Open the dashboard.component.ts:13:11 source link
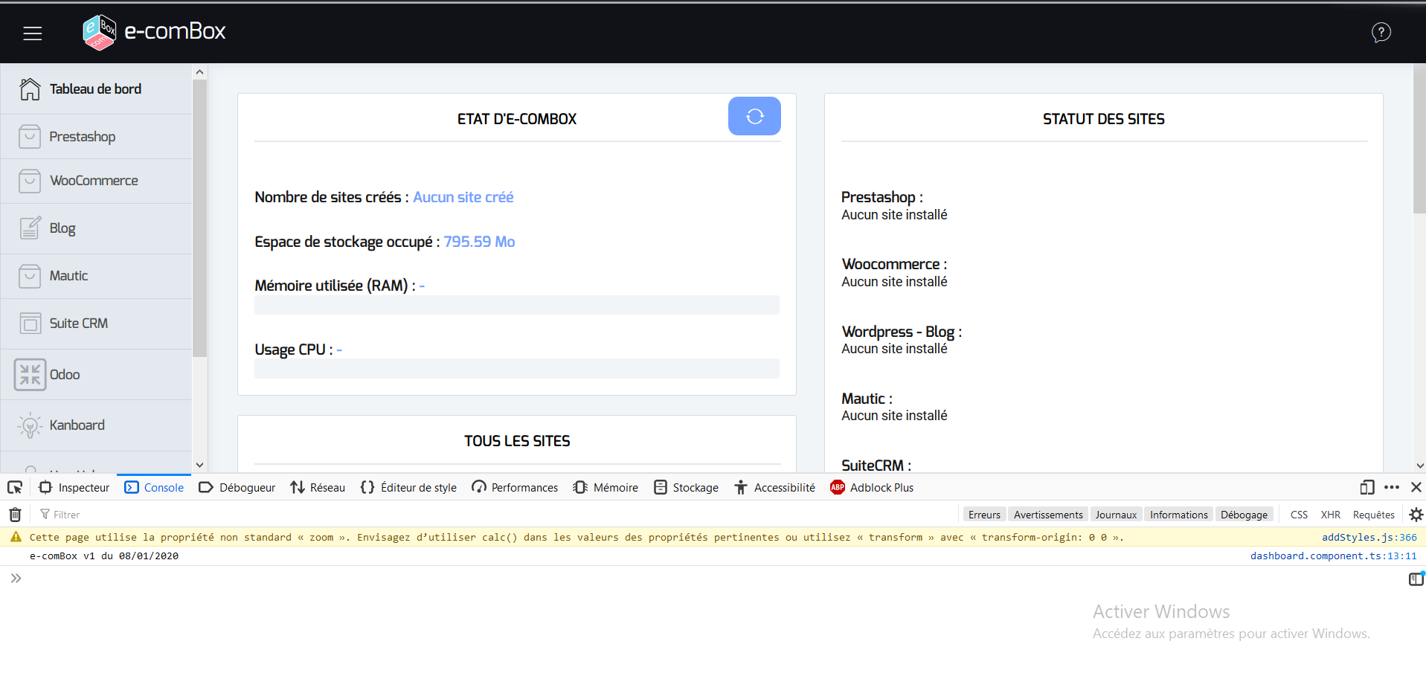Screen dimensions: 1426x676 click(x=1333, y=556)
